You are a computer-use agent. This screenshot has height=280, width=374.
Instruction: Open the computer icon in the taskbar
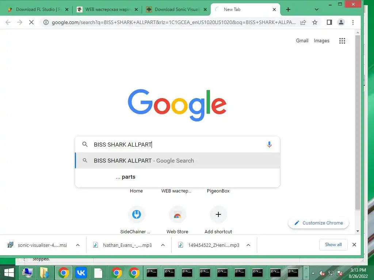tap(27, 273)
